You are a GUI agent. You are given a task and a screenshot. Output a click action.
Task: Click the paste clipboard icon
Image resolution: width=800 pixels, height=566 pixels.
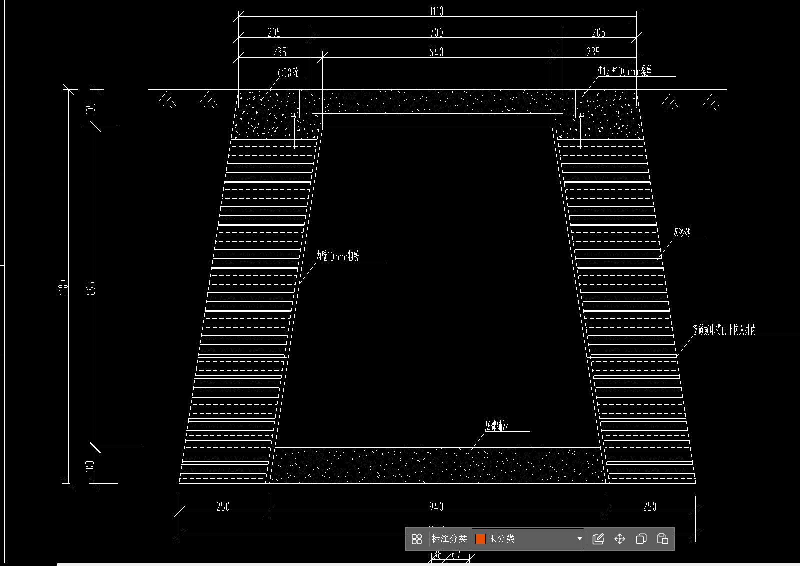(x=663, y=539)
